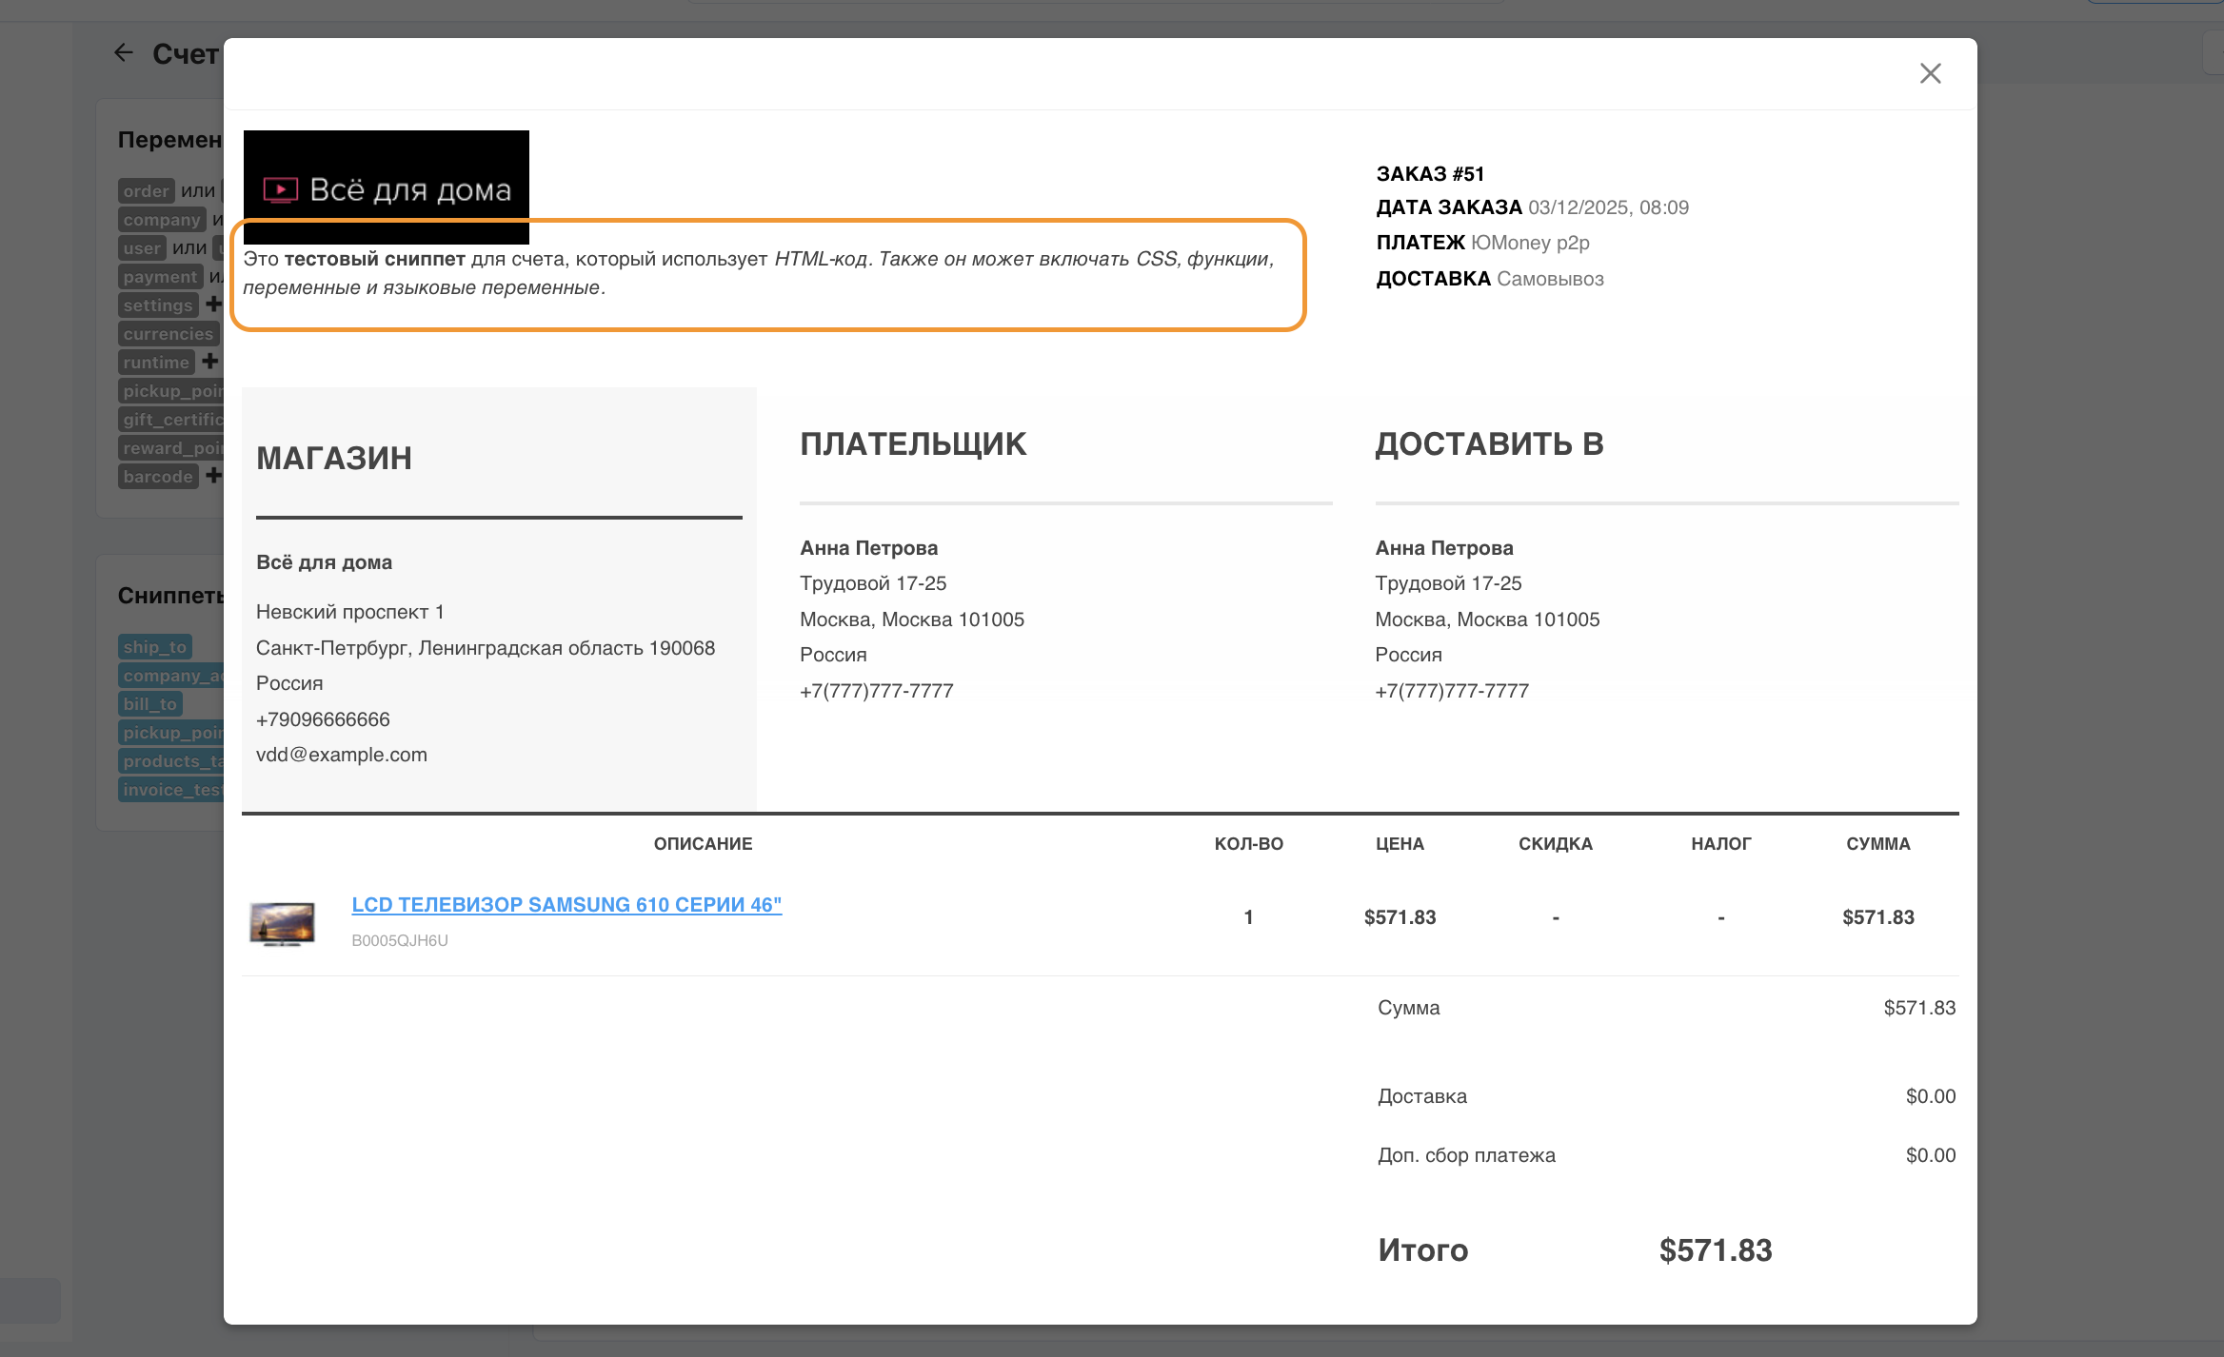
Task: Select the products_table snippet tag
Action: (x=171, y=761)
